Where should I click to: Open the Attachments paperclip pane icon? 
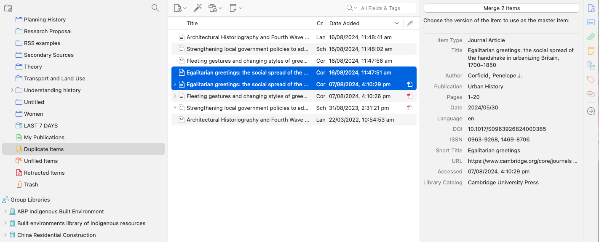coord(591,37)
